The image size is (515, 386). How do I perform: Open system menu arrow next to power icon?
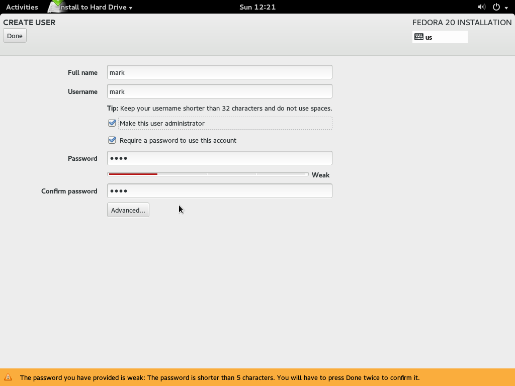[506, 8]
